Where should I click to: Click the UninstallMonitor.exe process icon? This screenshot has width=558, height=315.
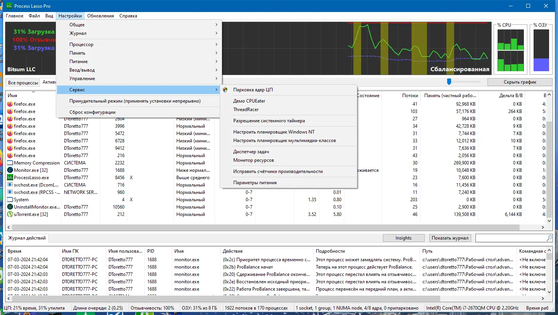pyautogui.click(x=10, y=207)
